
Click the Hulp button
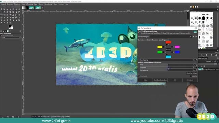(145, 80)
